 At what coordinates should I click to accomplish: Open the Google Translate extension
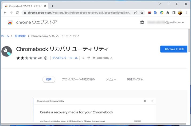pyautogui.click(x=155, y=13)
